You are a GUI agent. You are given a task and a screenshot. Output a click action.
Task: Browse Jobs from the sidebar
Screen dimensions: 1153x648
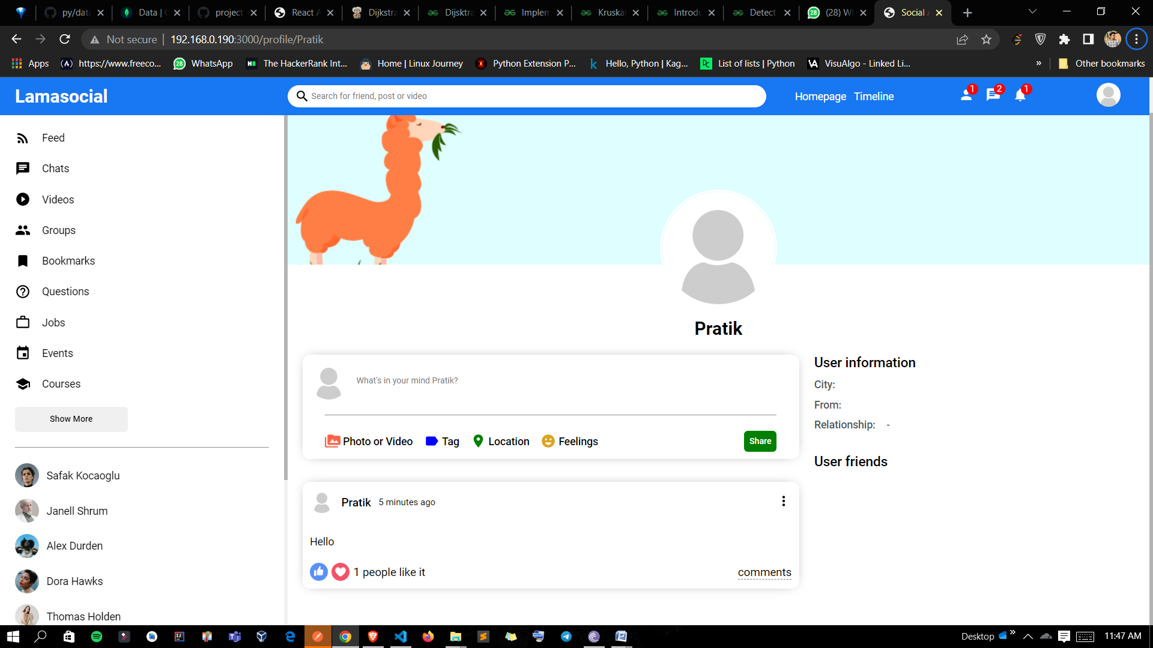coord(53,322)
